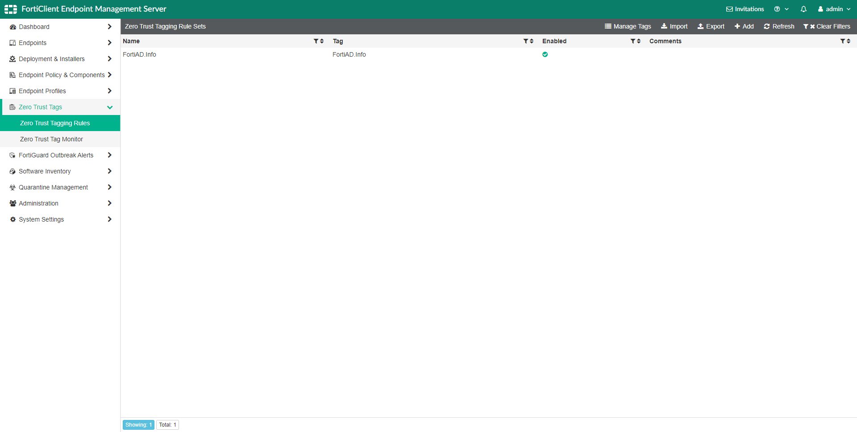This screenshot has width=857, height=432.
Task: Collapse the Zero Trust Tags section
Action: tap(110, 107)
